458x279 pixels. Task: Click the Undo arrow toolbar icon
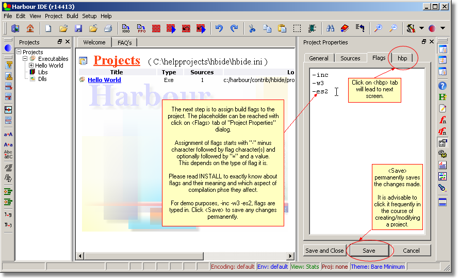(x=219, y=28)
